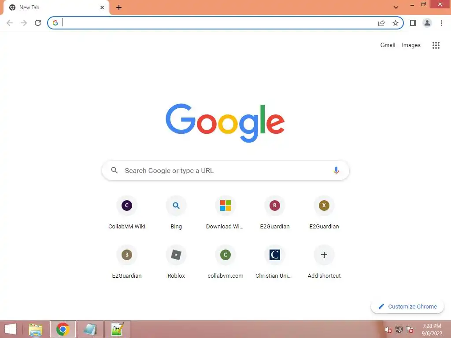The height and width of the screenshot is (338, 451).
Task: Open the Google apps grid
Action: (x=436, y=45)
